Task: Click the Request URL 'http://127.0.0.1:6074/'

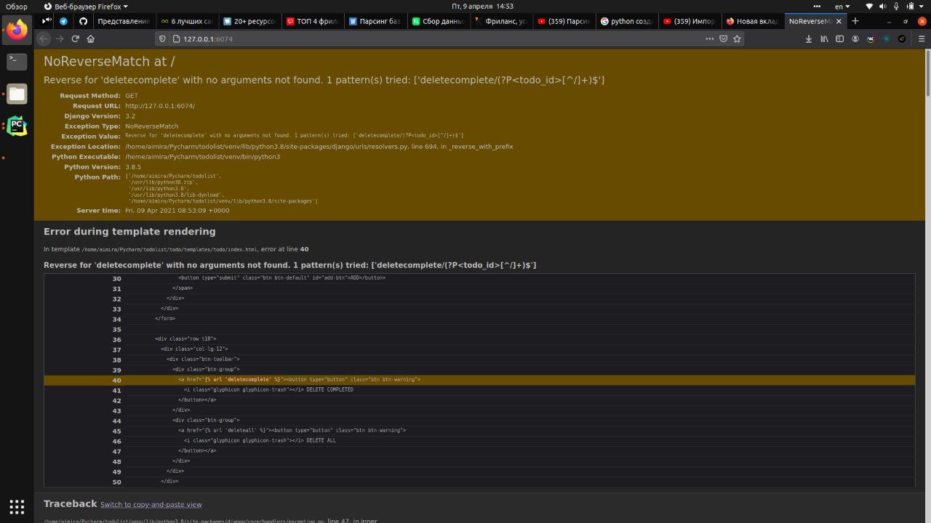Action: (160, 106)
